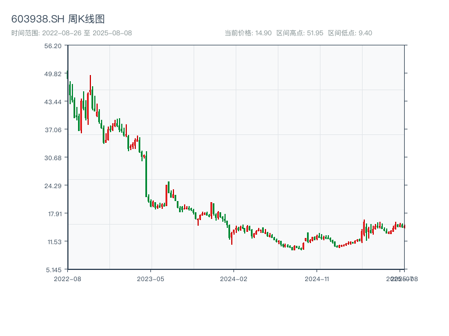Click the 2022-08 x-axis date label
The height and width of the screenshot is (336, 449).
tap(67, 278)
